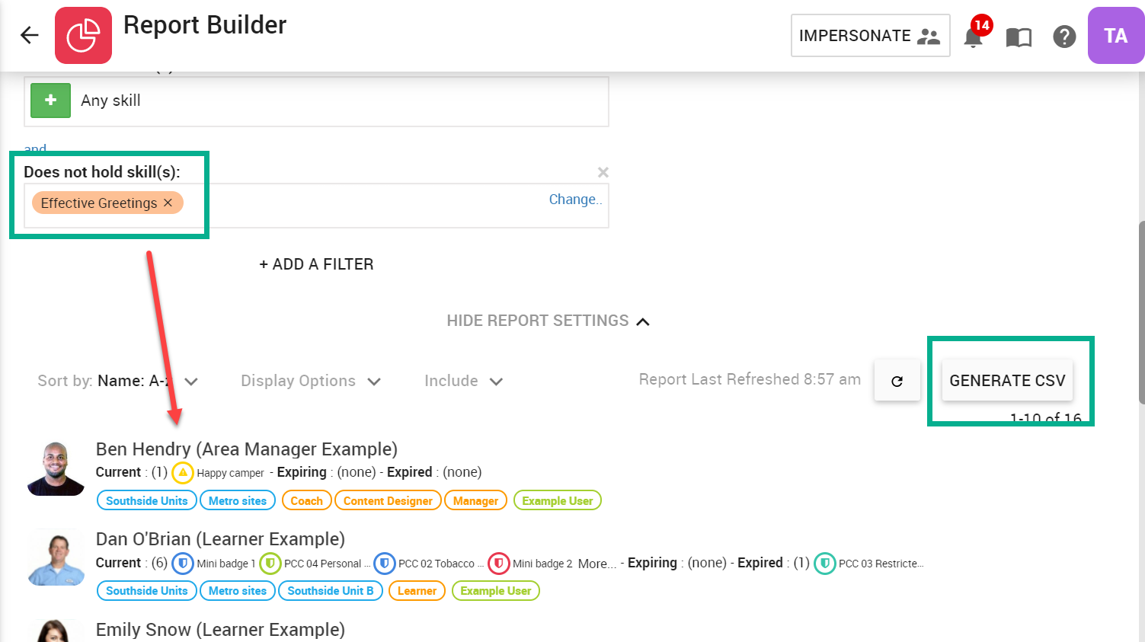
Task: Click the Southside Unit B tag
Action: 331,590
